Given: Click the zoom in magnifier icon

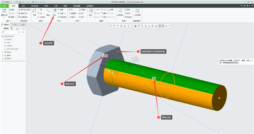Looking at the screenshot, I should pyautogui.click(x=114, y=26).
